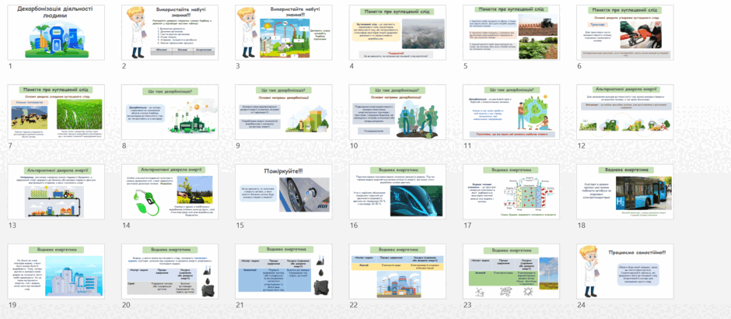Select slide 18 with blue hydrogen bus

point(624,191)
